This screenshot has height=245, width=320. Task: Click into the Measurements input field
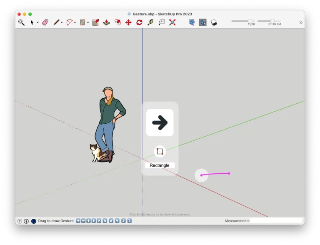(276, 221)
